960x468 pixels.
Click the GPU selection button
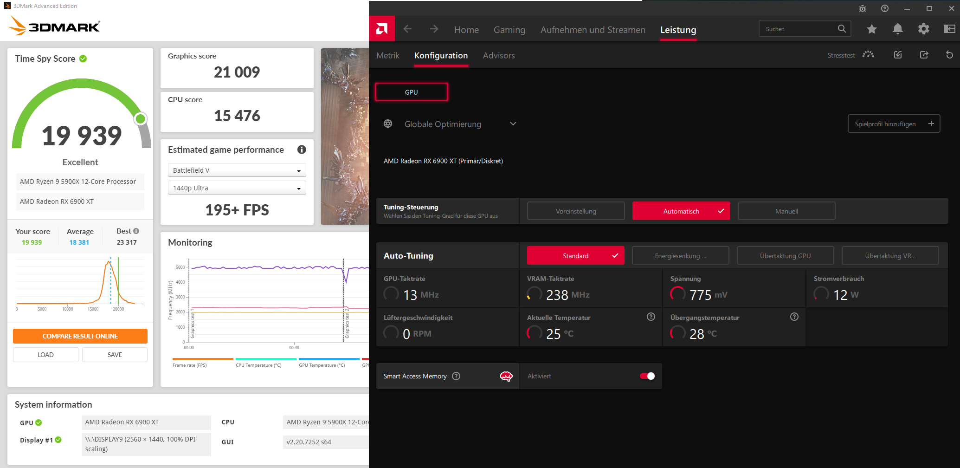point(411,92)
